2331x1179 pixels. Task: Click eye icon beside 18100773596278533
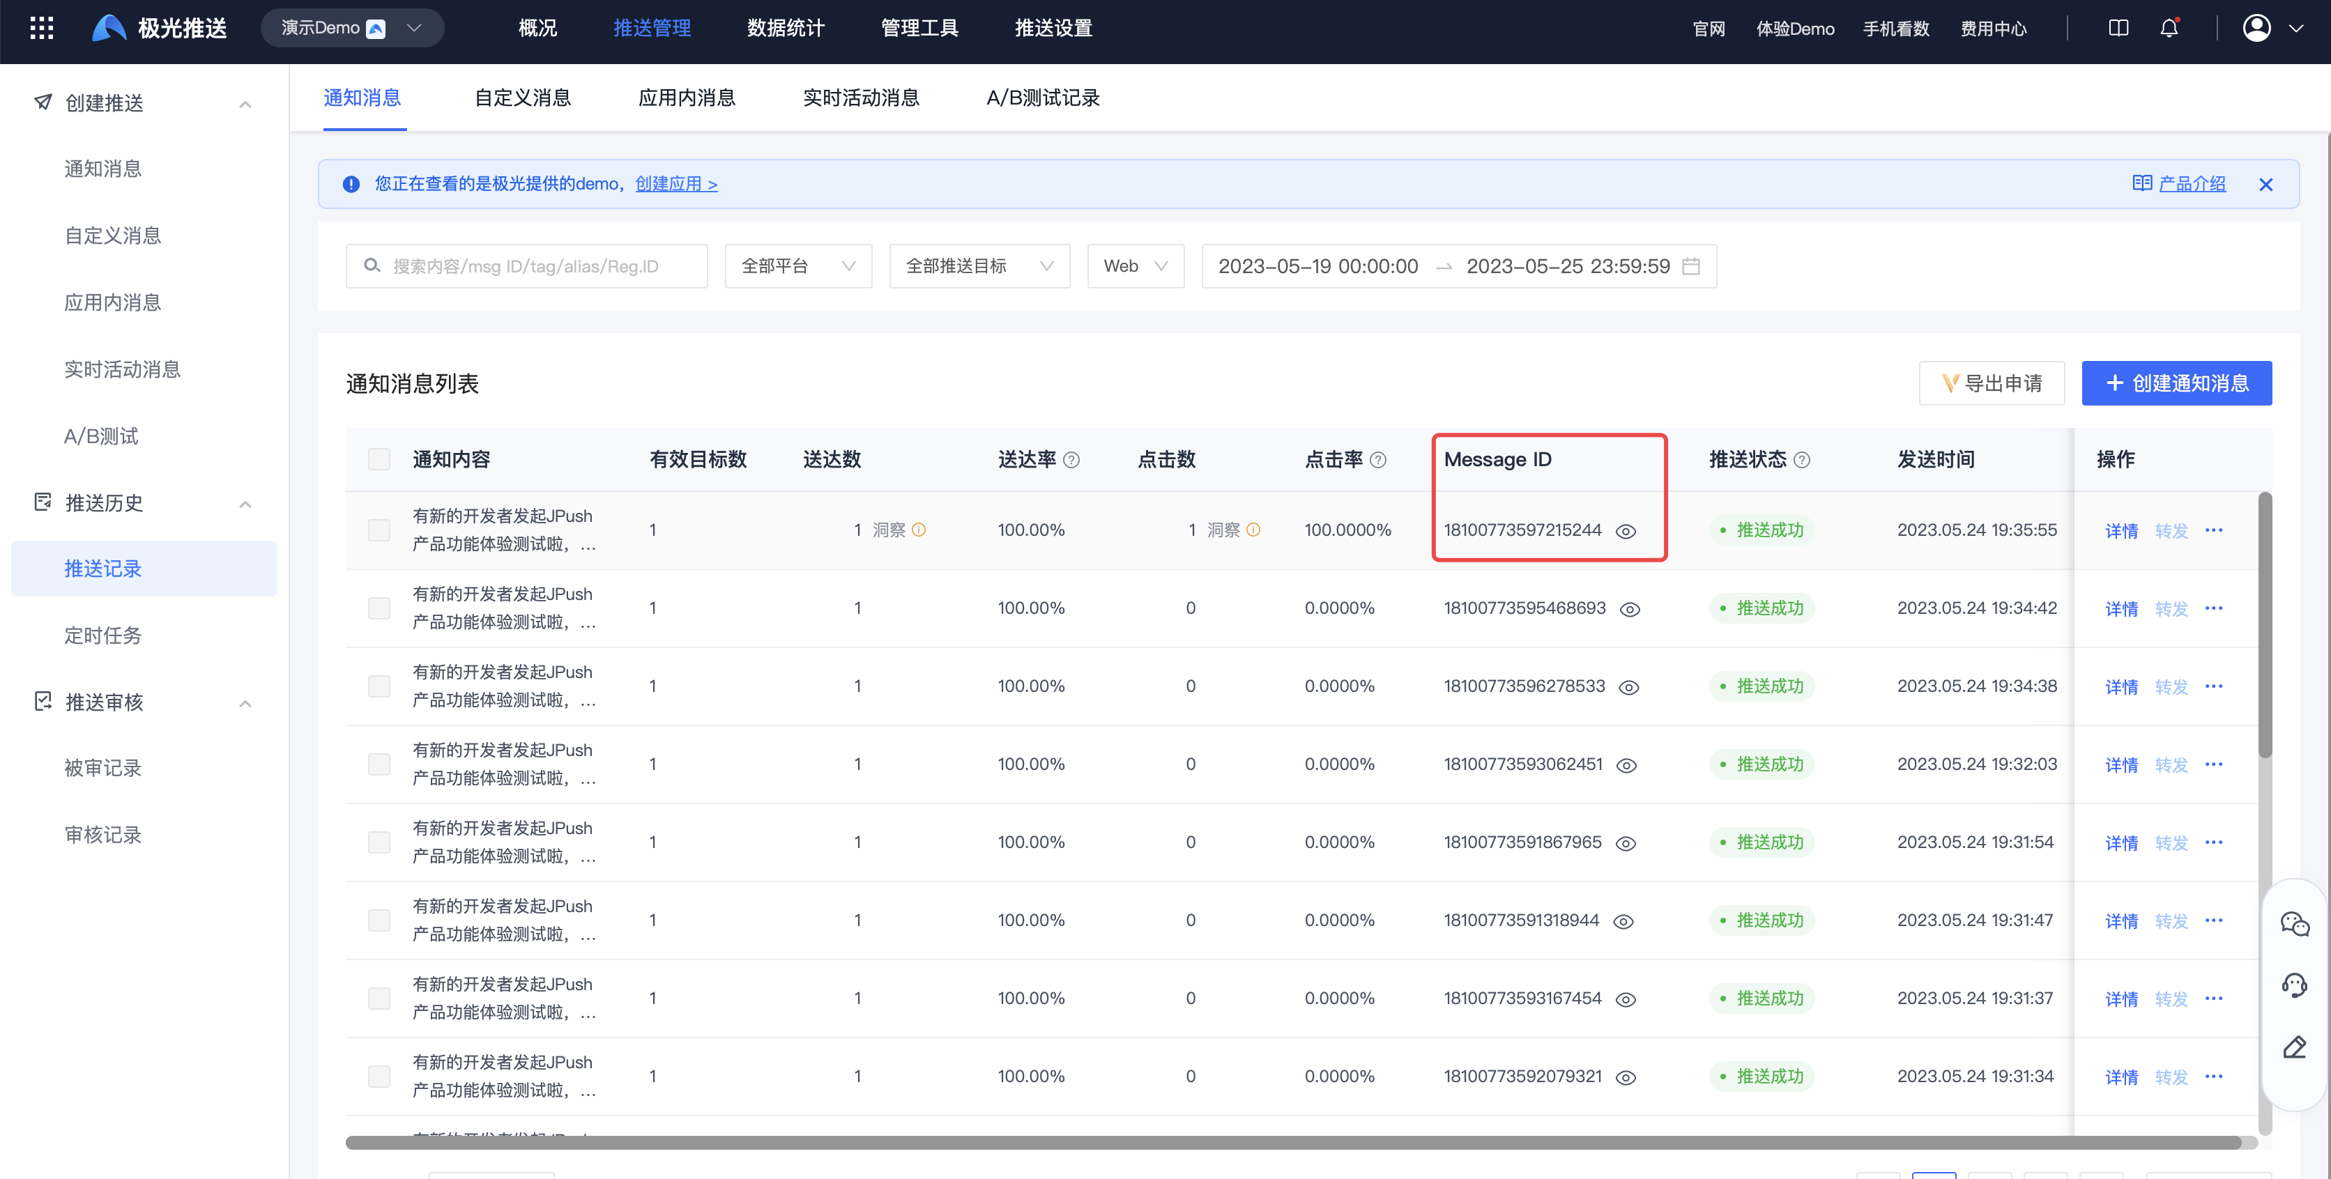(1629, 688)
